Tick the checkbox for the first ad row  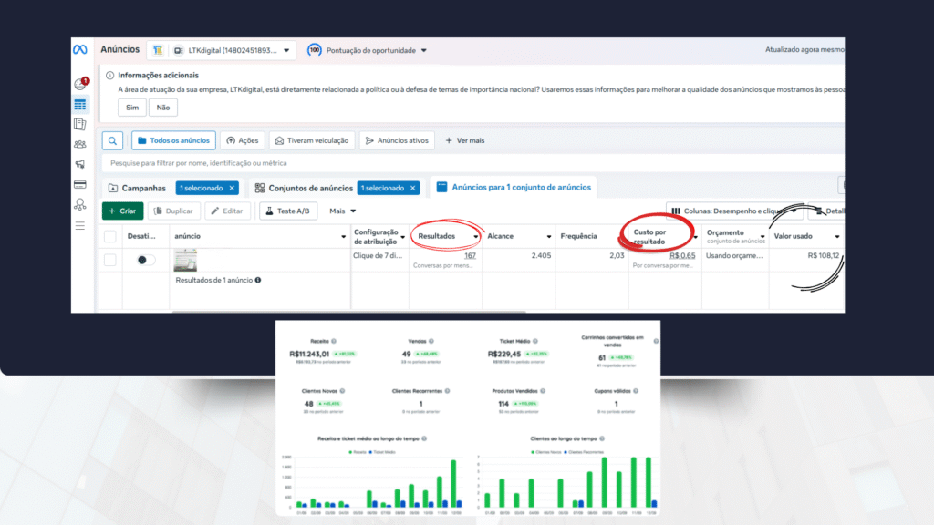109,260
